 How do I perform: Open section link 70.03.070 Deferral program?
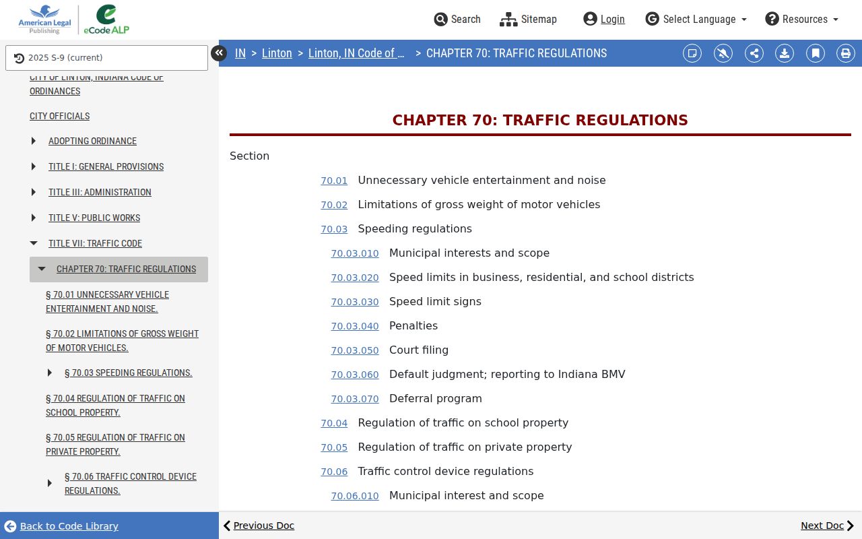[355, 399]
